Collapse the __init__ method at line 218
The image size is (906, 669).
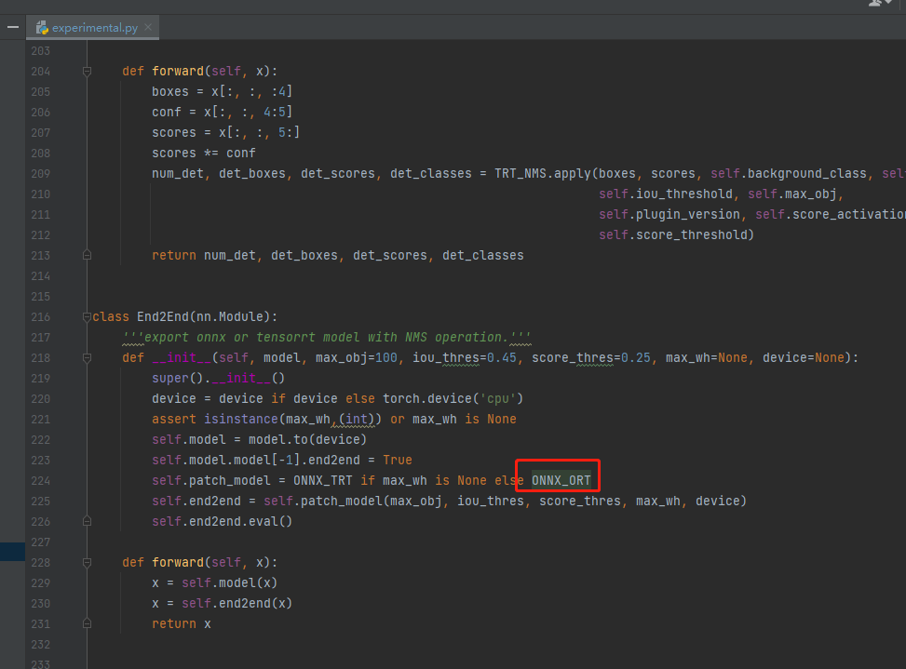(87, 358)
